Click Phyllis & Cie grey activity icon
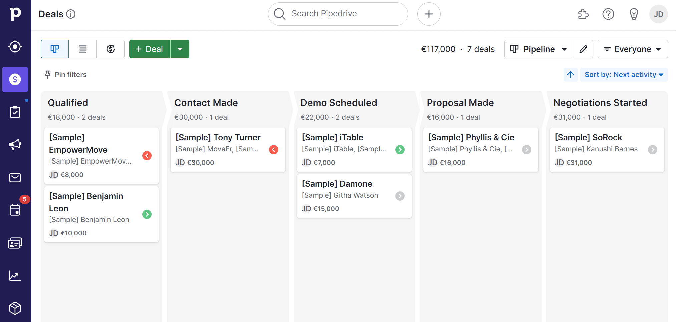 (527, 150)
